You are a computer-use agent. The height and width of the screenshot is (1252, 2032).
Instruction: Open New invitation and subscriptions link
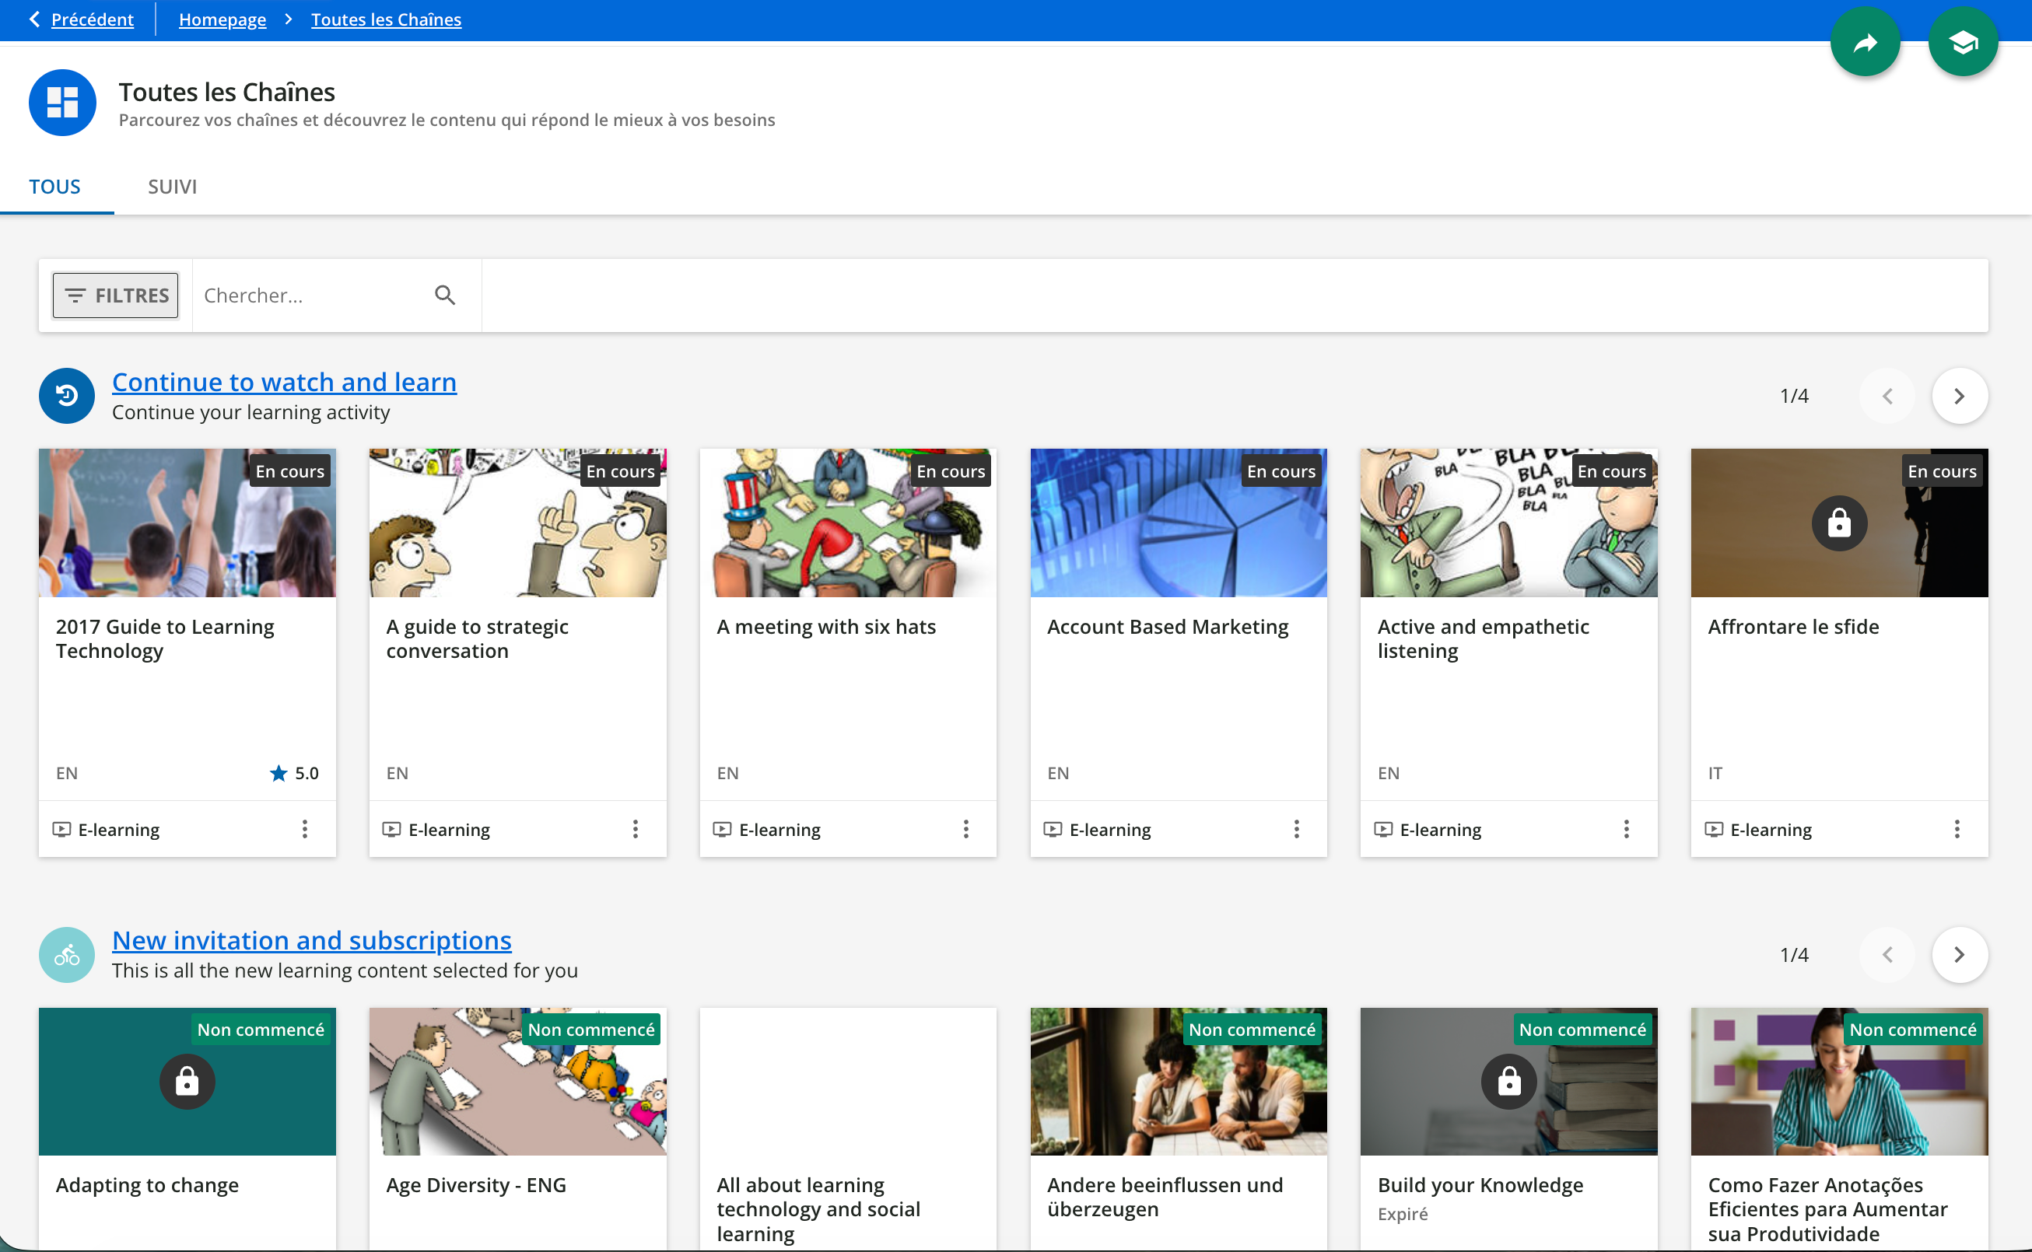coord(311,940)
